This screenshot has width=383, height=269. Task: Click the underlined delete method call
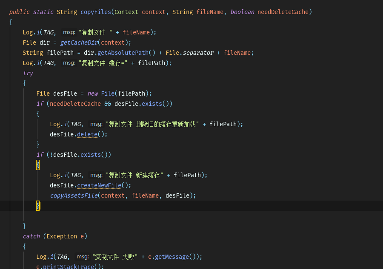click(x=87, y=134)
